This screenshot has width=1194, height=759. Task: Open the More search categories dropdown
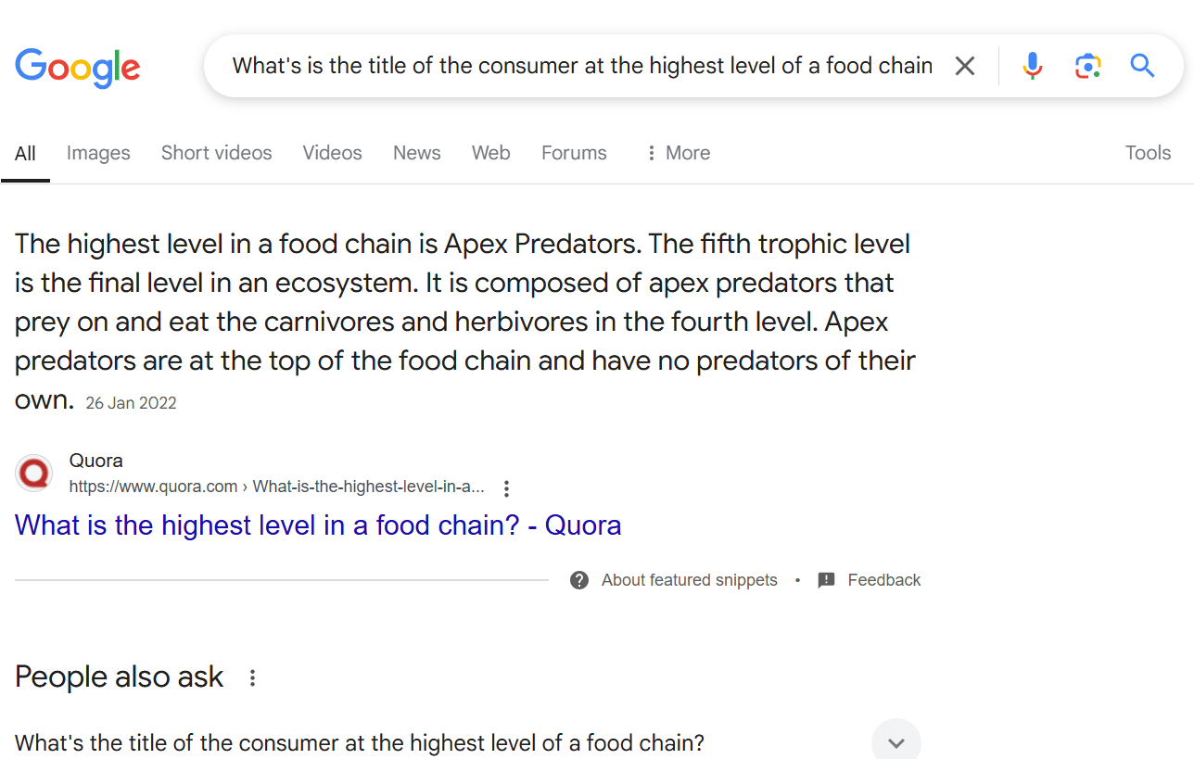pyautogui.click(x=677, y=153)
